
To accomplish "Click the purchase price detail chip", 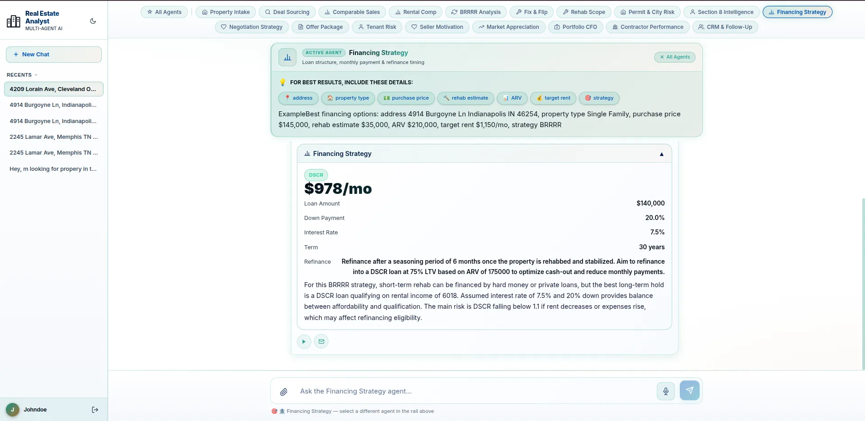I will (406, 98).
